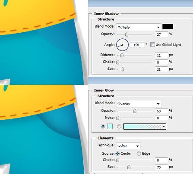The width and height of the screenshot is (193, 174).
Task: Click the Inner Glow Opacity slider handle
Action: coord(135,111)
